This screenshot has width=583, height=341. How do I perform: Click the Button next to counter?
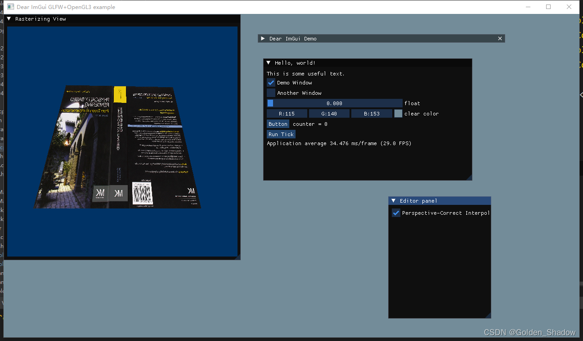click(x=278, y=124)
